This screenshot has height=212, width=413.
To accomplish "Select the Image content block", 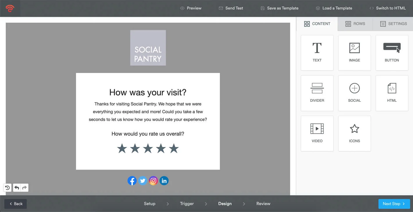I will [x=355, y=53].
